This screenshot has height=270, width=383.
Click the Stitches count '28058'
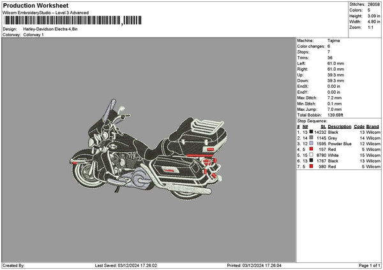373,4
